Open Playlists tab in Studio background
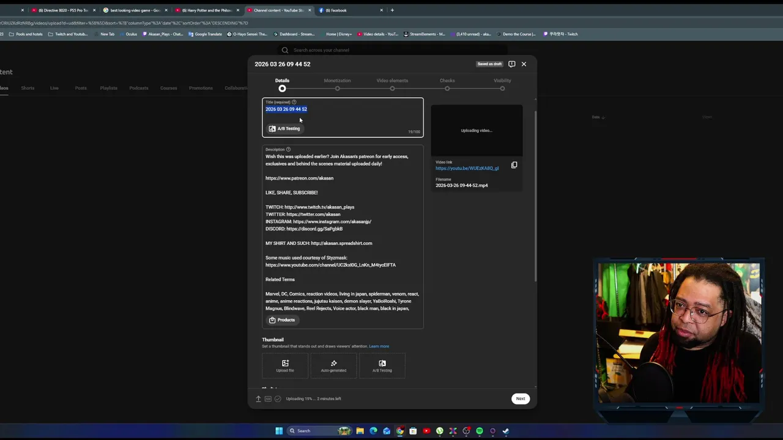 tap(108, 88)
